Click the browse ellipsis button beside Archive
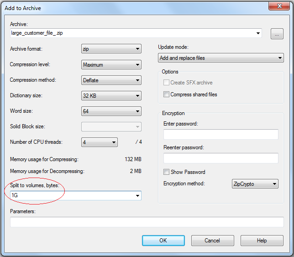This screenshot has width=294, height=257. 277,34
